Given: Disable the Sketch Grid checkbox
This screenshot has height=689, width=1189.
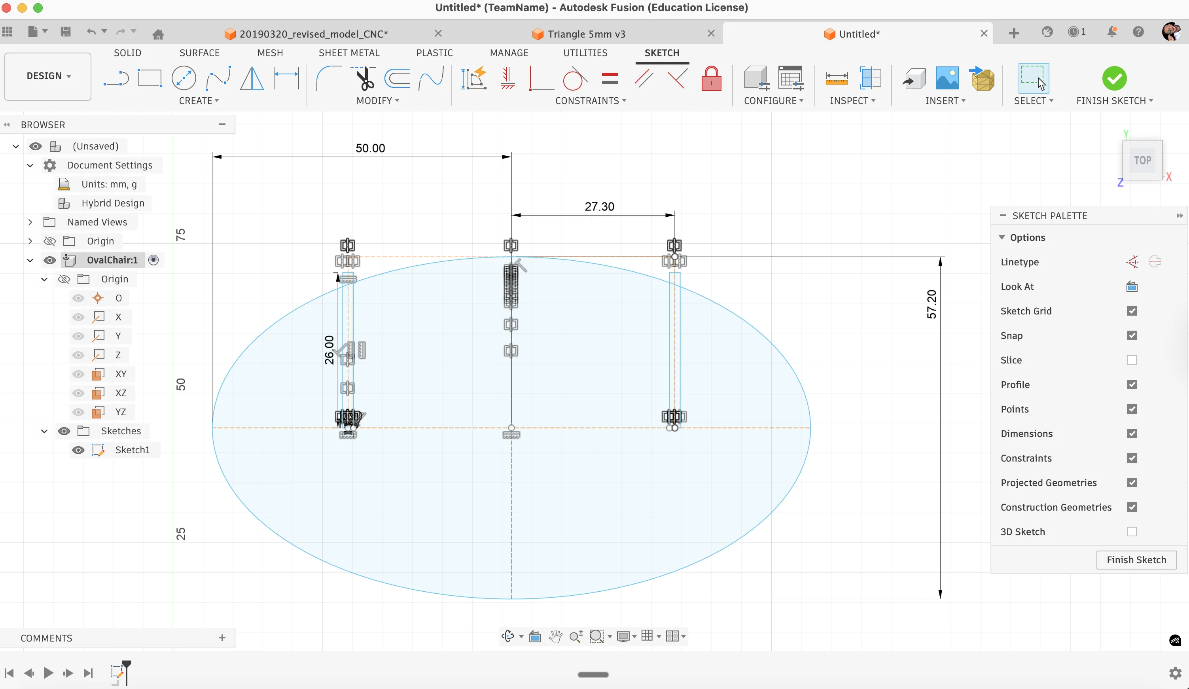Looking at the screenshot, I should pos(1131,311).
